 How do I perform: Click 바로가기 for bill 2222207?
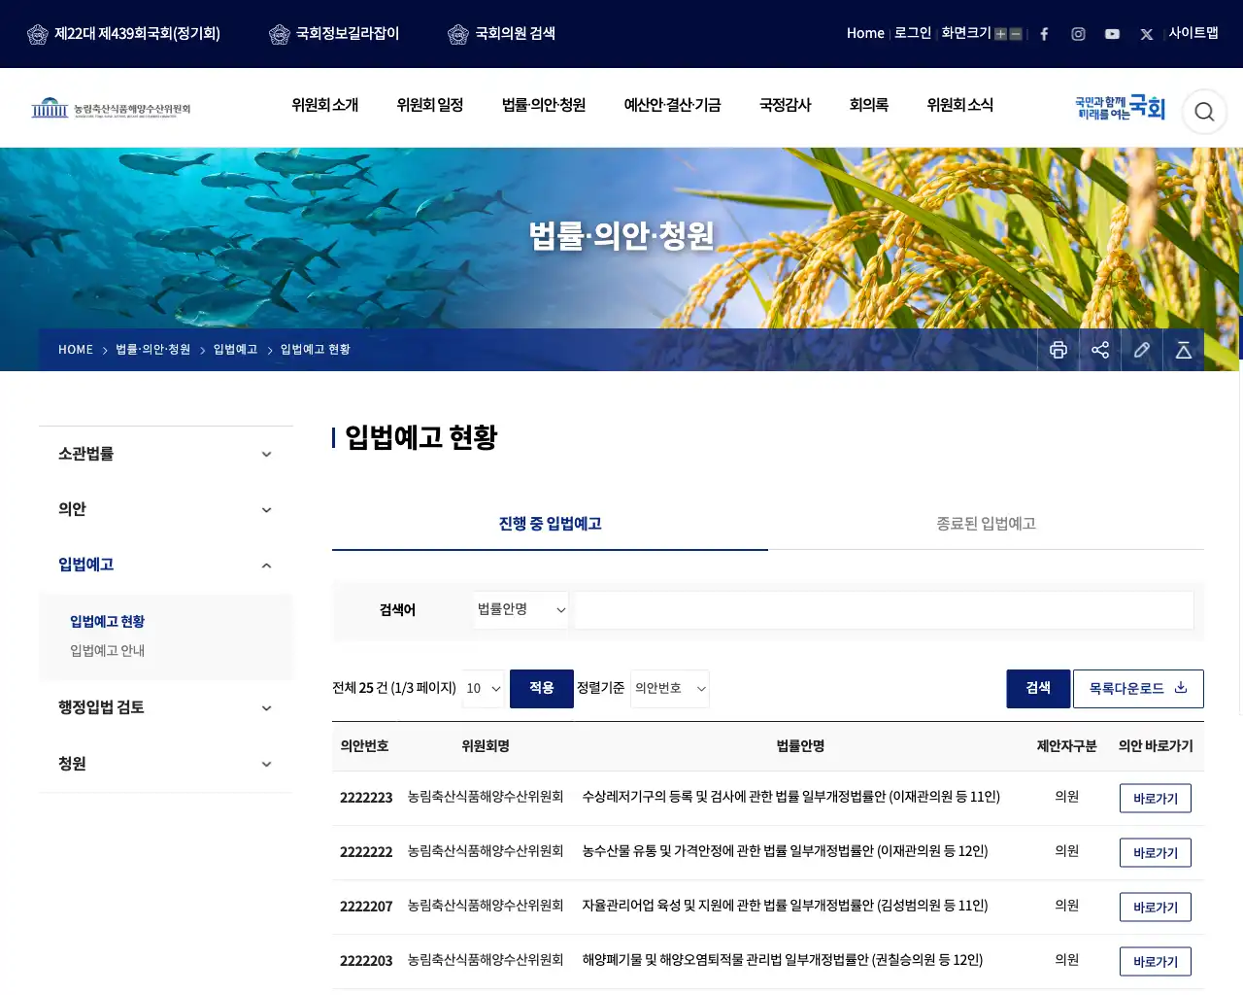point(1156,907)
